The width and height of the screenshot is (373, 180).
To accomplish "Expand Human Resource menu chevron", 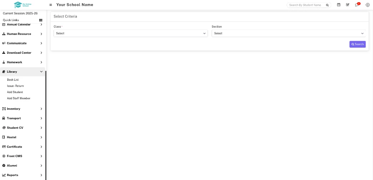I will (x=42, y=34).
